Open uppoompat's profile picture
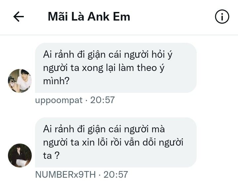The height and width of the screenshot is (187, 238). 20,81
